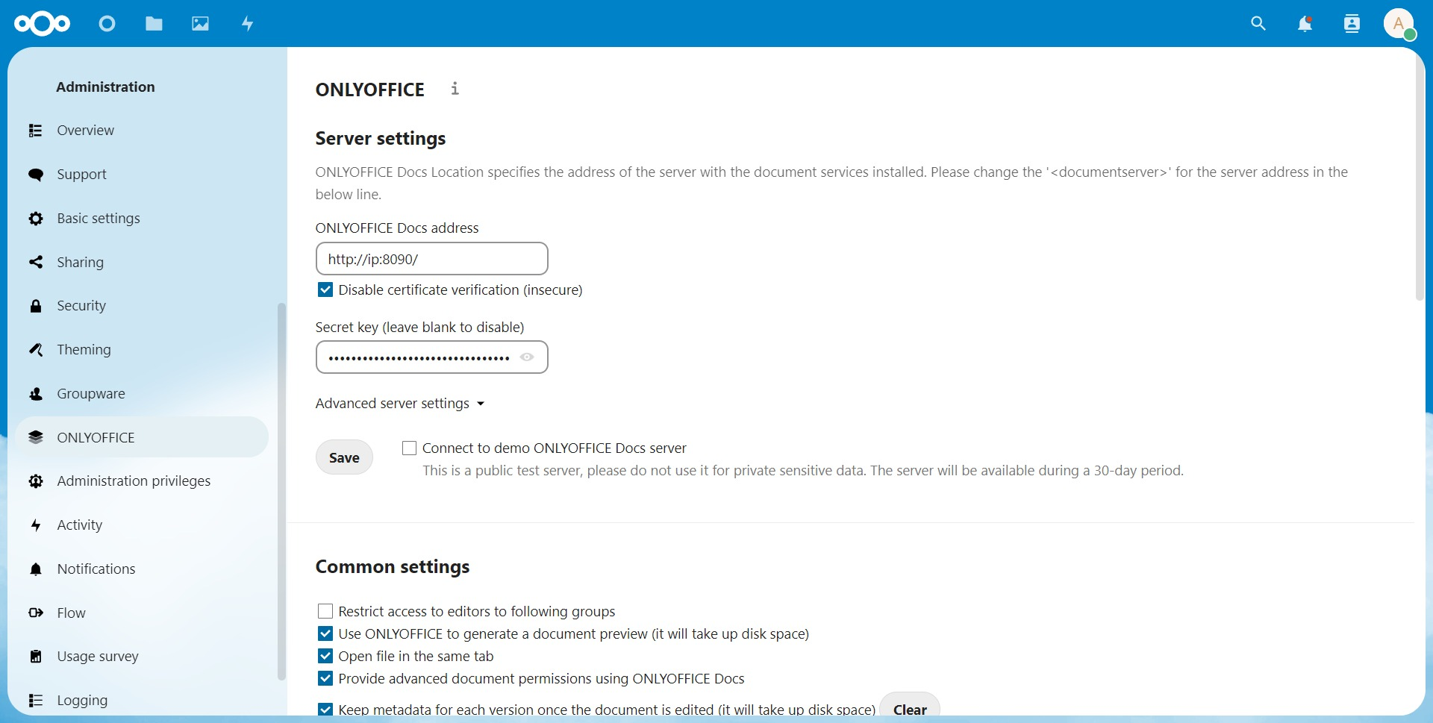Click the ONLYOFFICE layers icon in sidebar

(35, 437)
